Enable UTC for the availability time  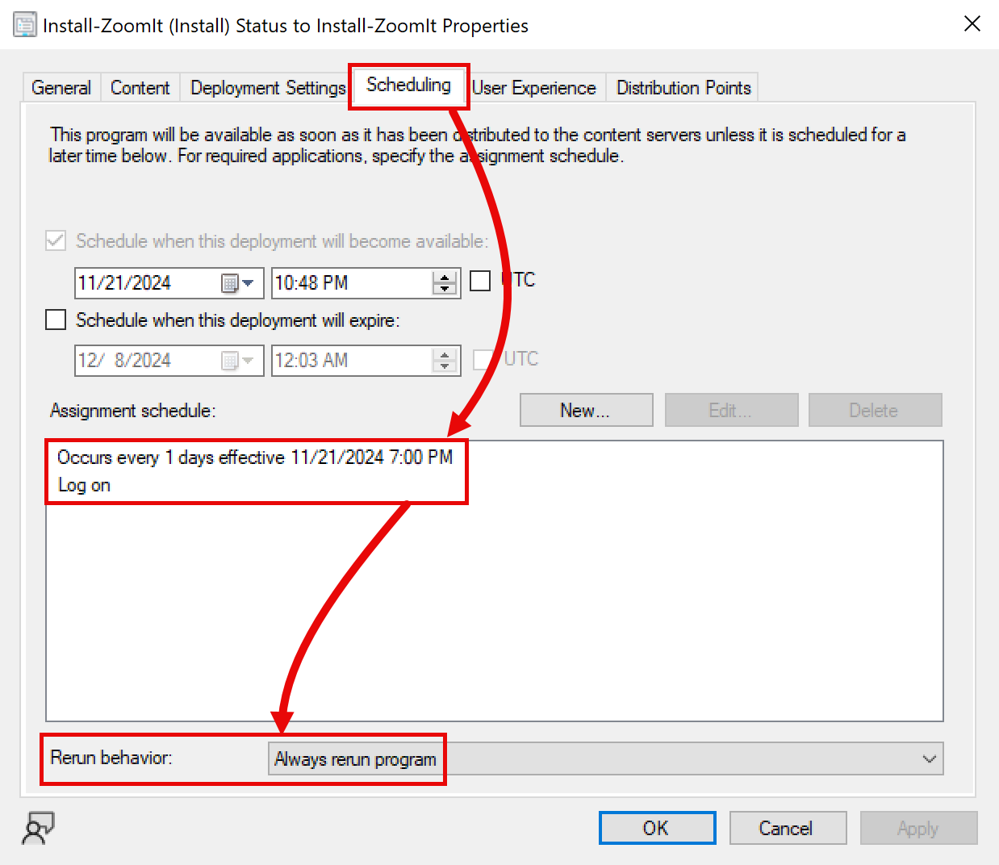click(480, 280)
